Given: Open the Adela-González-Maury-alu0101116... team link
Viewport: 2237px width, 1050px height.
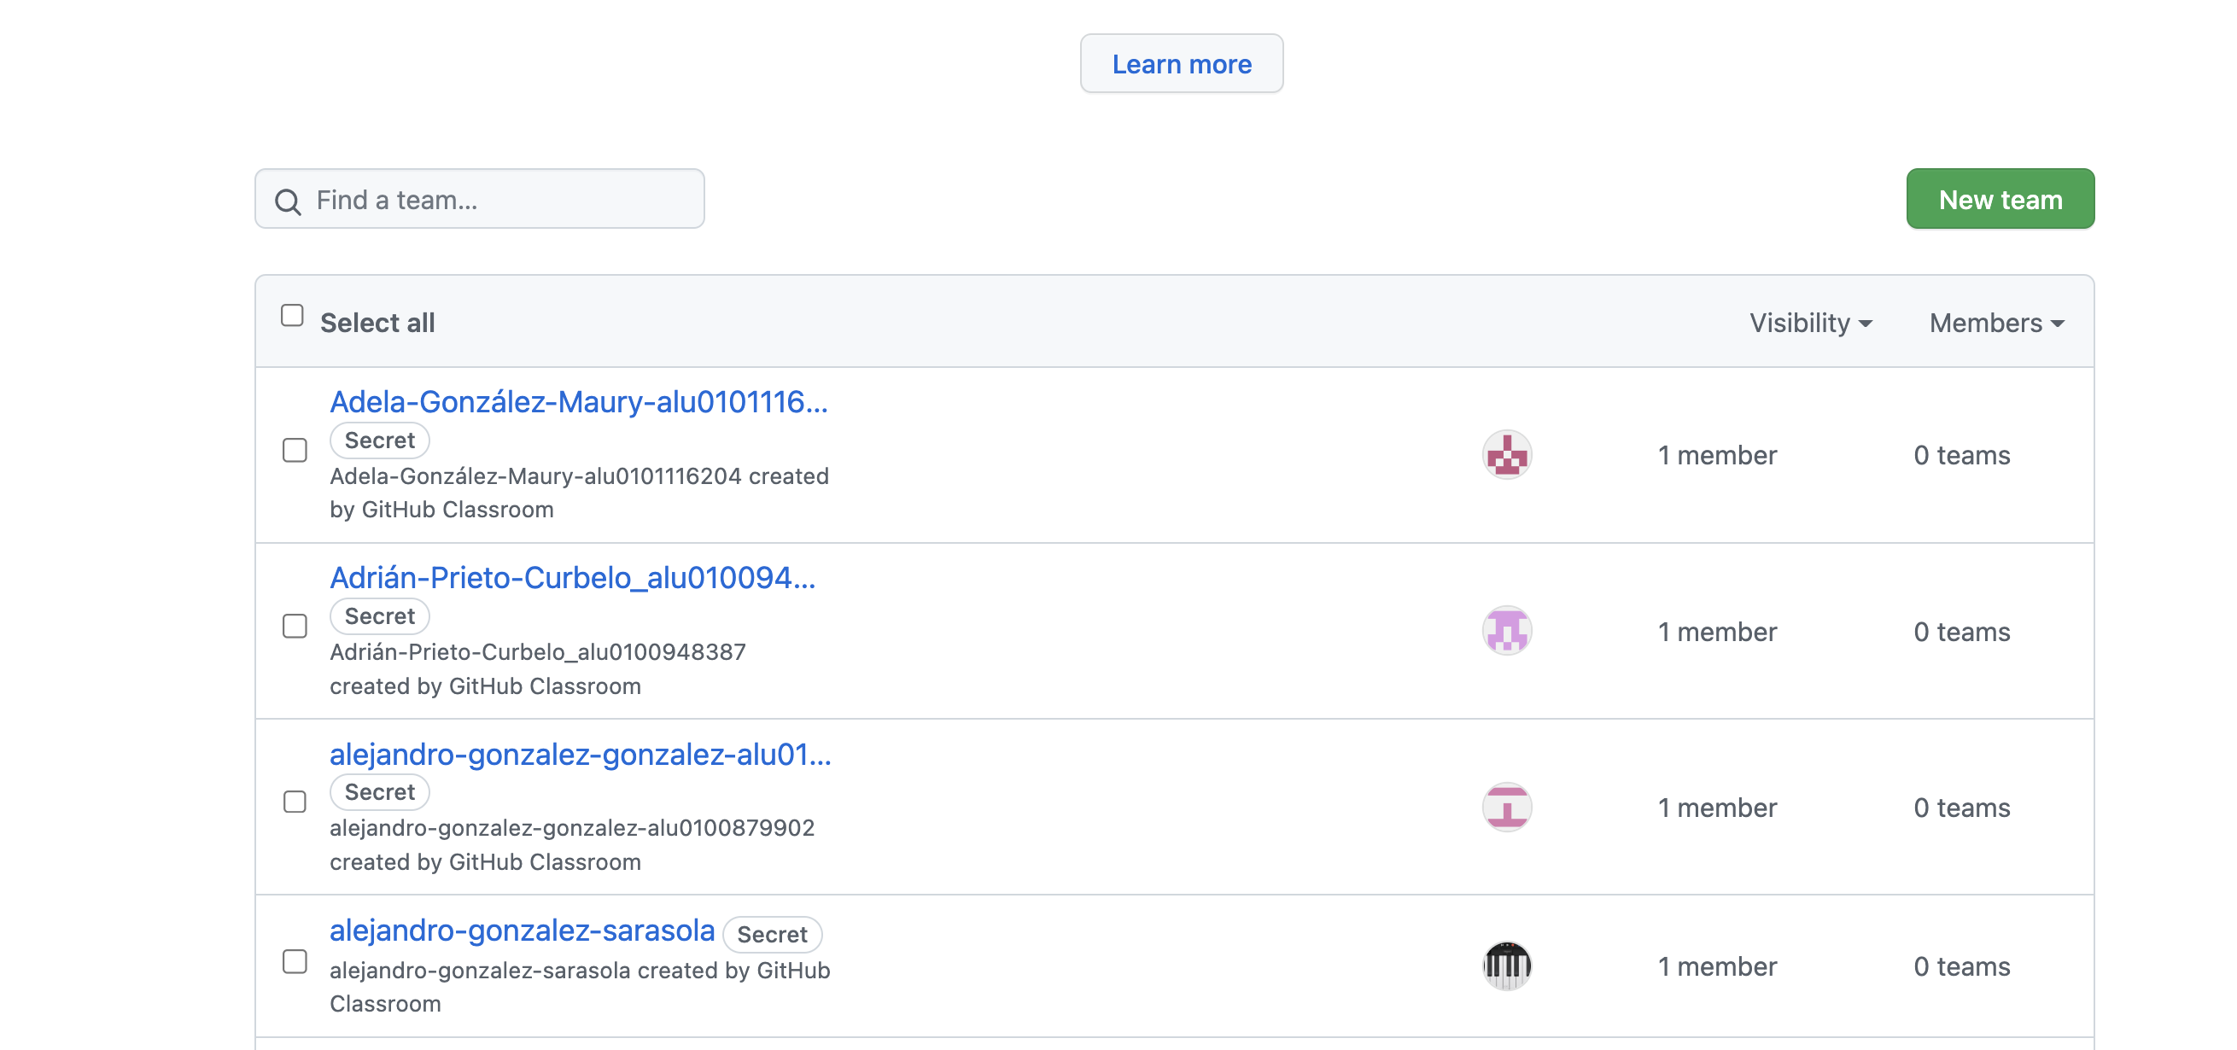Looking at the screenshot, I should click(578, 402).
